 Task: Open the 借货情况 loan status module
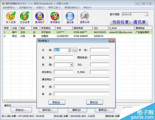(55, 18)
